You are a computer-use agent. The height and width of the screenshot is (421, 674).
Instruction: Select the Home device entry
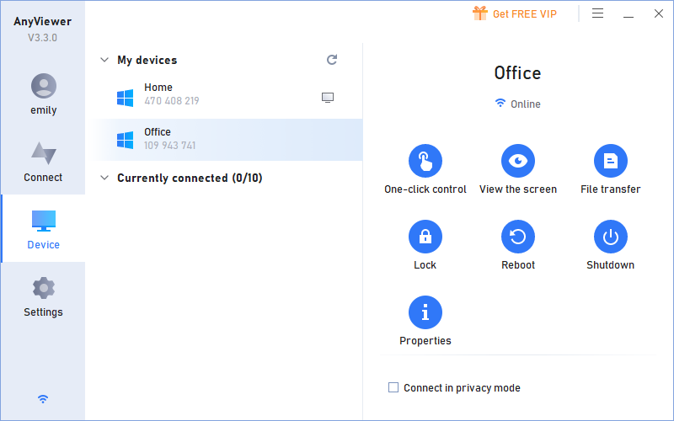(x=211, y=94)
